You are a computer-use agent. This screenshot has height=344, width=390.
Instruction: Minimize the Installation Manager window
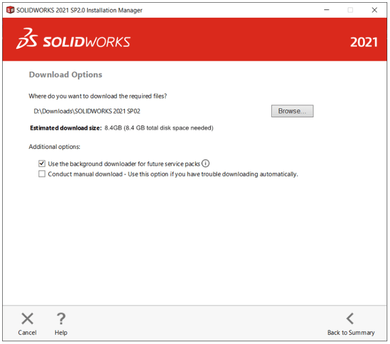click(x=327, y=10)
